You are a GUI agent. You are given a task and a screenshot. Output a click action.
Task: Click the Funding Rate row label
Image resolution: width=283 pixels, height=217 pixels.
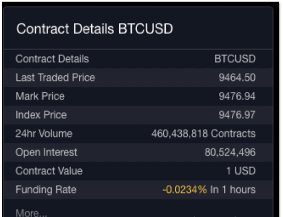click(46, 190)
